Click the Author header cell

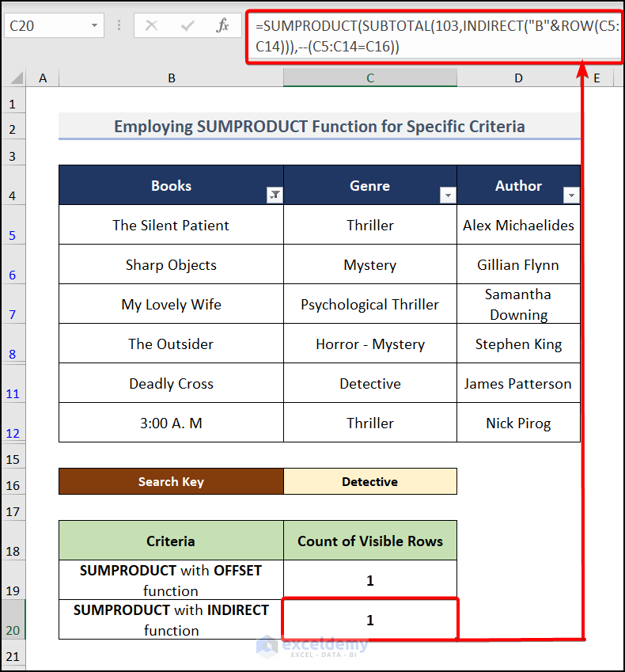point(518,185)
